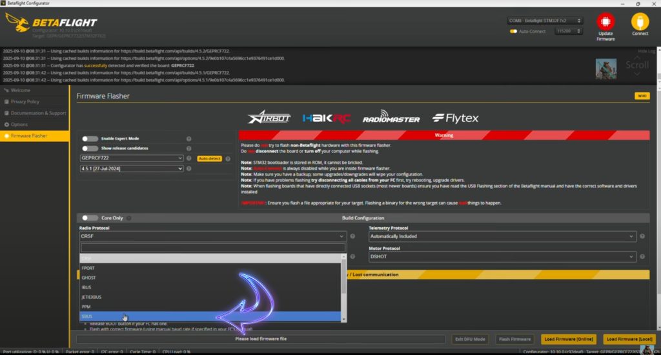Expand the GEPRCF722 board target dropdown
Viewport: 661px width, 355px height.
[131, 158]
